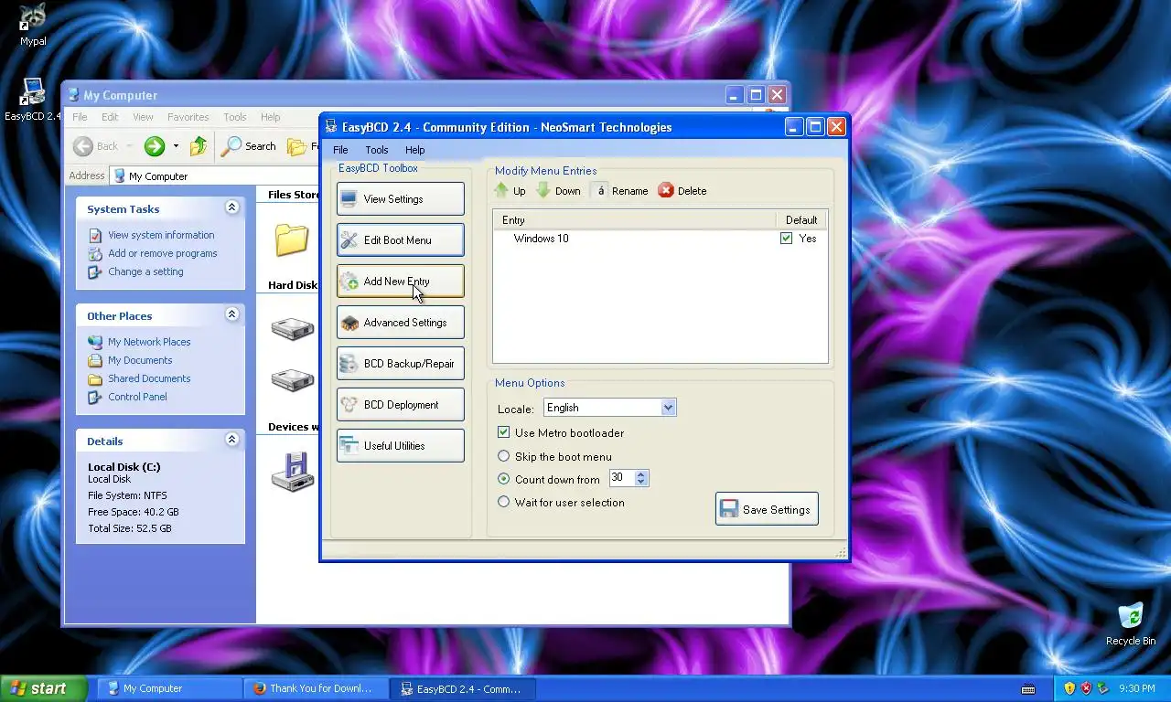Click the Start button
The width and height of the screenshot is (1171, 702).
click(44, 688)
